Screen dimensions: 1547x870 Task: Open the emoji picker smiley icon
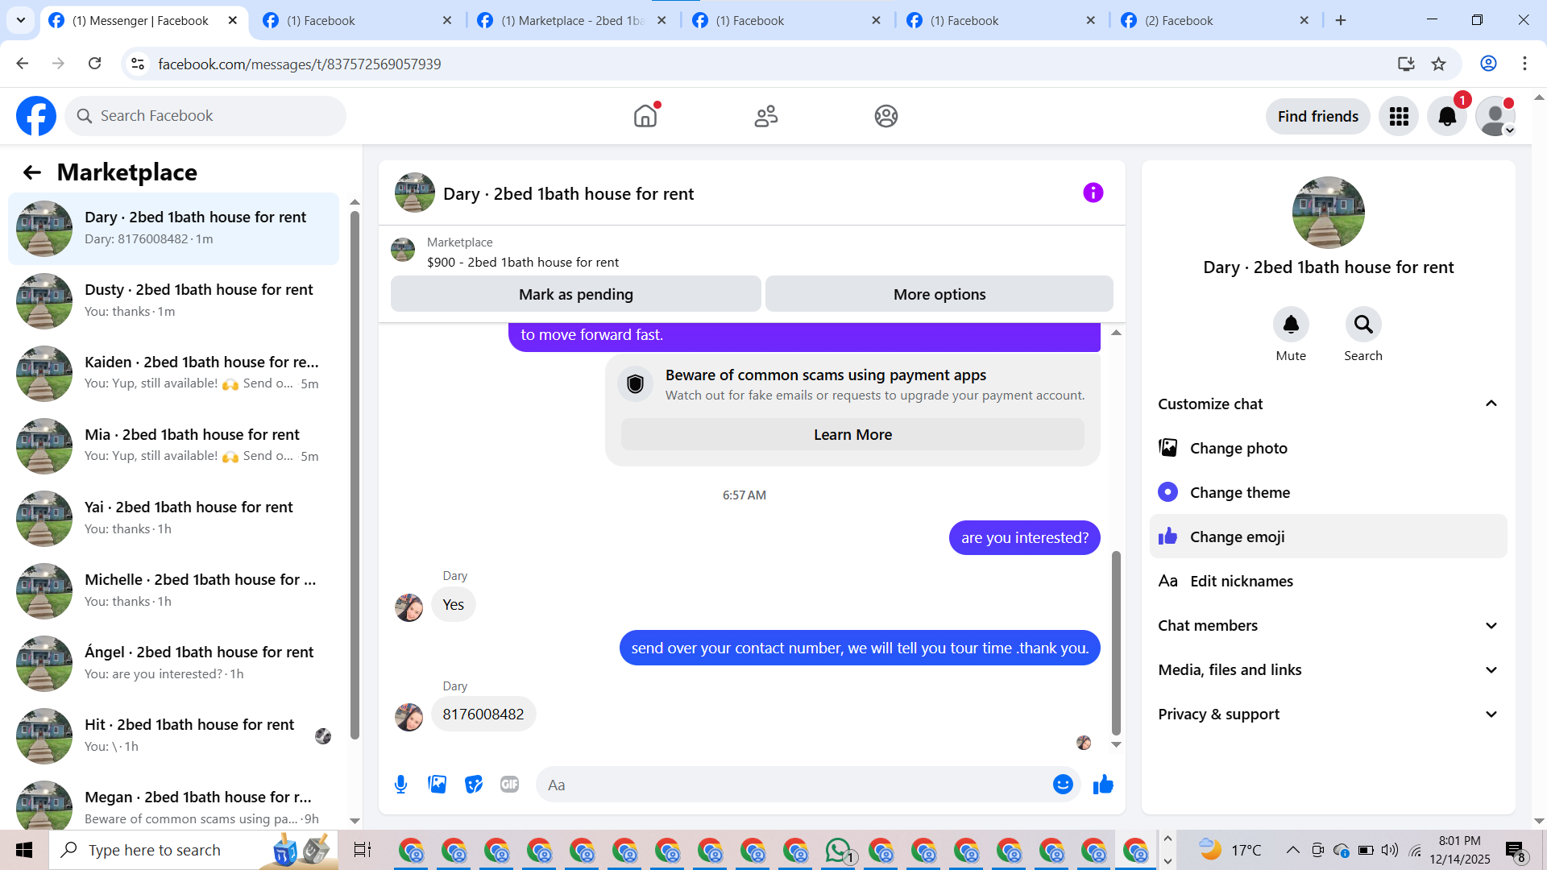(1063, 785)
